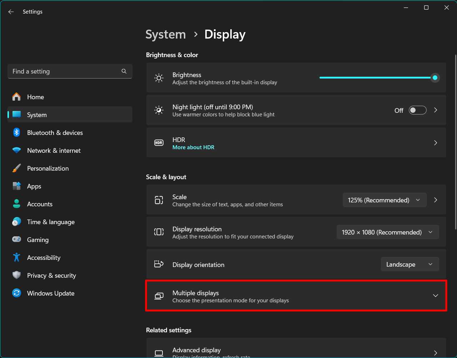Open the Gaming page
Screen dimensions: 457x358
coord(70,239)
